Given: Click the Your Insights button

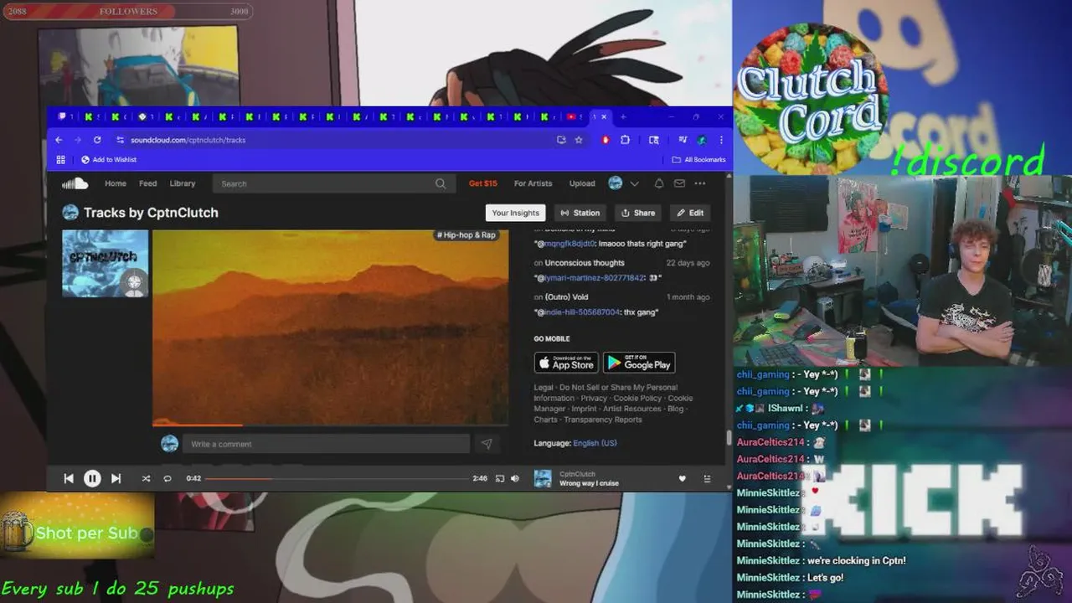Looking at the screenshot, I should (x=515, y=213).
